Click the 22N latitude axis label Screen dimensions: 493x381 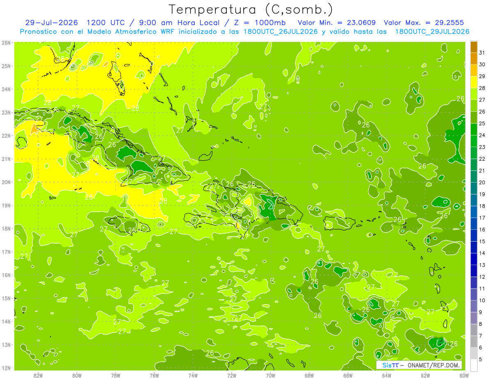pyautogui.click(x=6, y=136)
